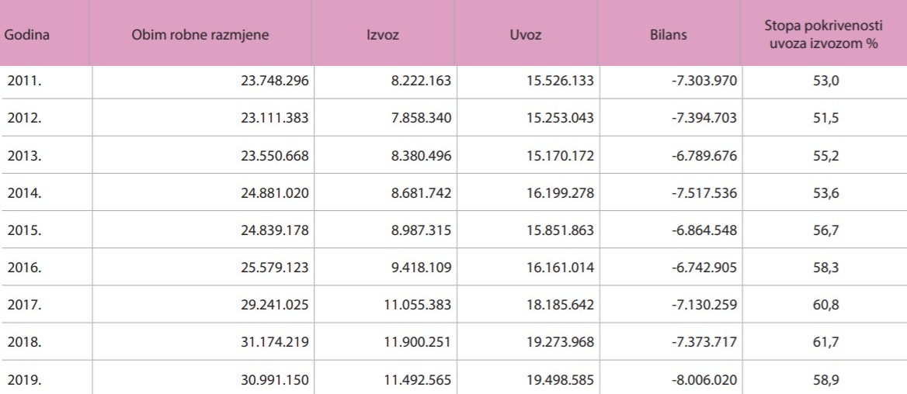This screenshot has width=907, height=394.
Task: Select coverage rate 61,7 cell
Action: point(825,343)
